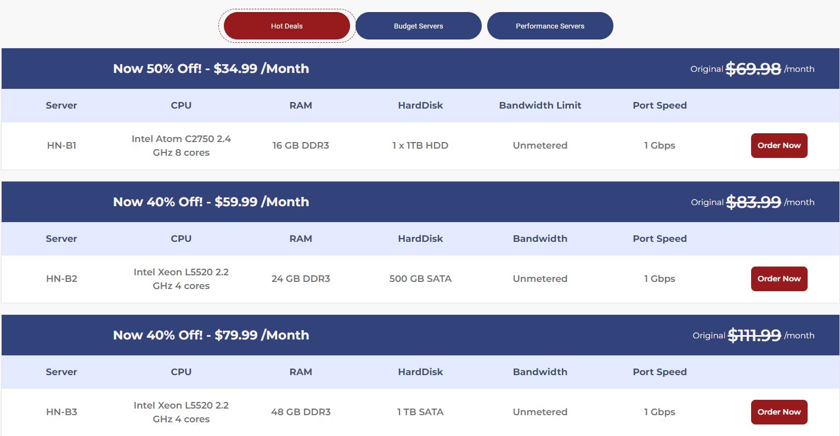Viewport: 840px width, 436px height.
Task: Click the 40% Off $79.99 deal heading
Action: tap(211, 335)
